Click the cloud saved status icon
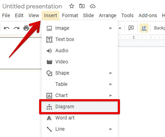The height and width of the screenshot is (137, 165). [x=93, y=6]
